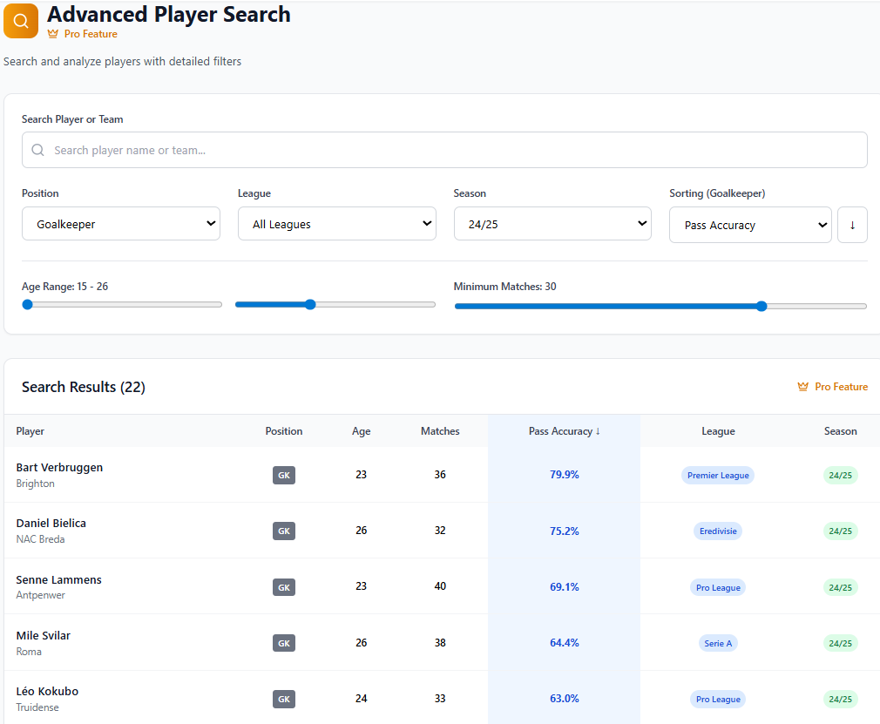Open the Sorting dropdown set to Pass Accuracy
The image size is (880, 724).
(749, 224)
